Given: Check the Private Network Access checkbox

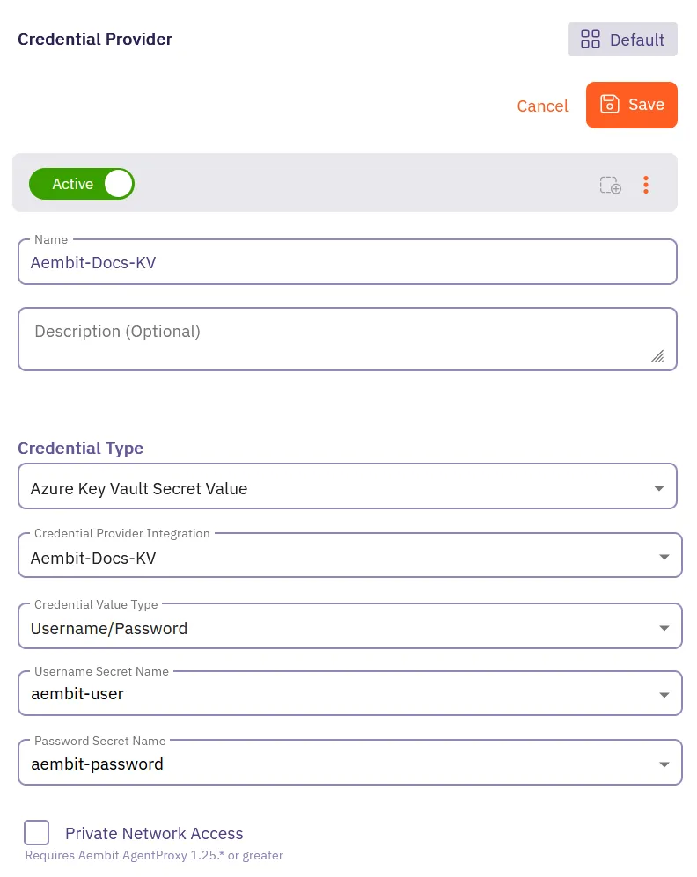Looking at the screenshot, I should (x=36, y=832).
